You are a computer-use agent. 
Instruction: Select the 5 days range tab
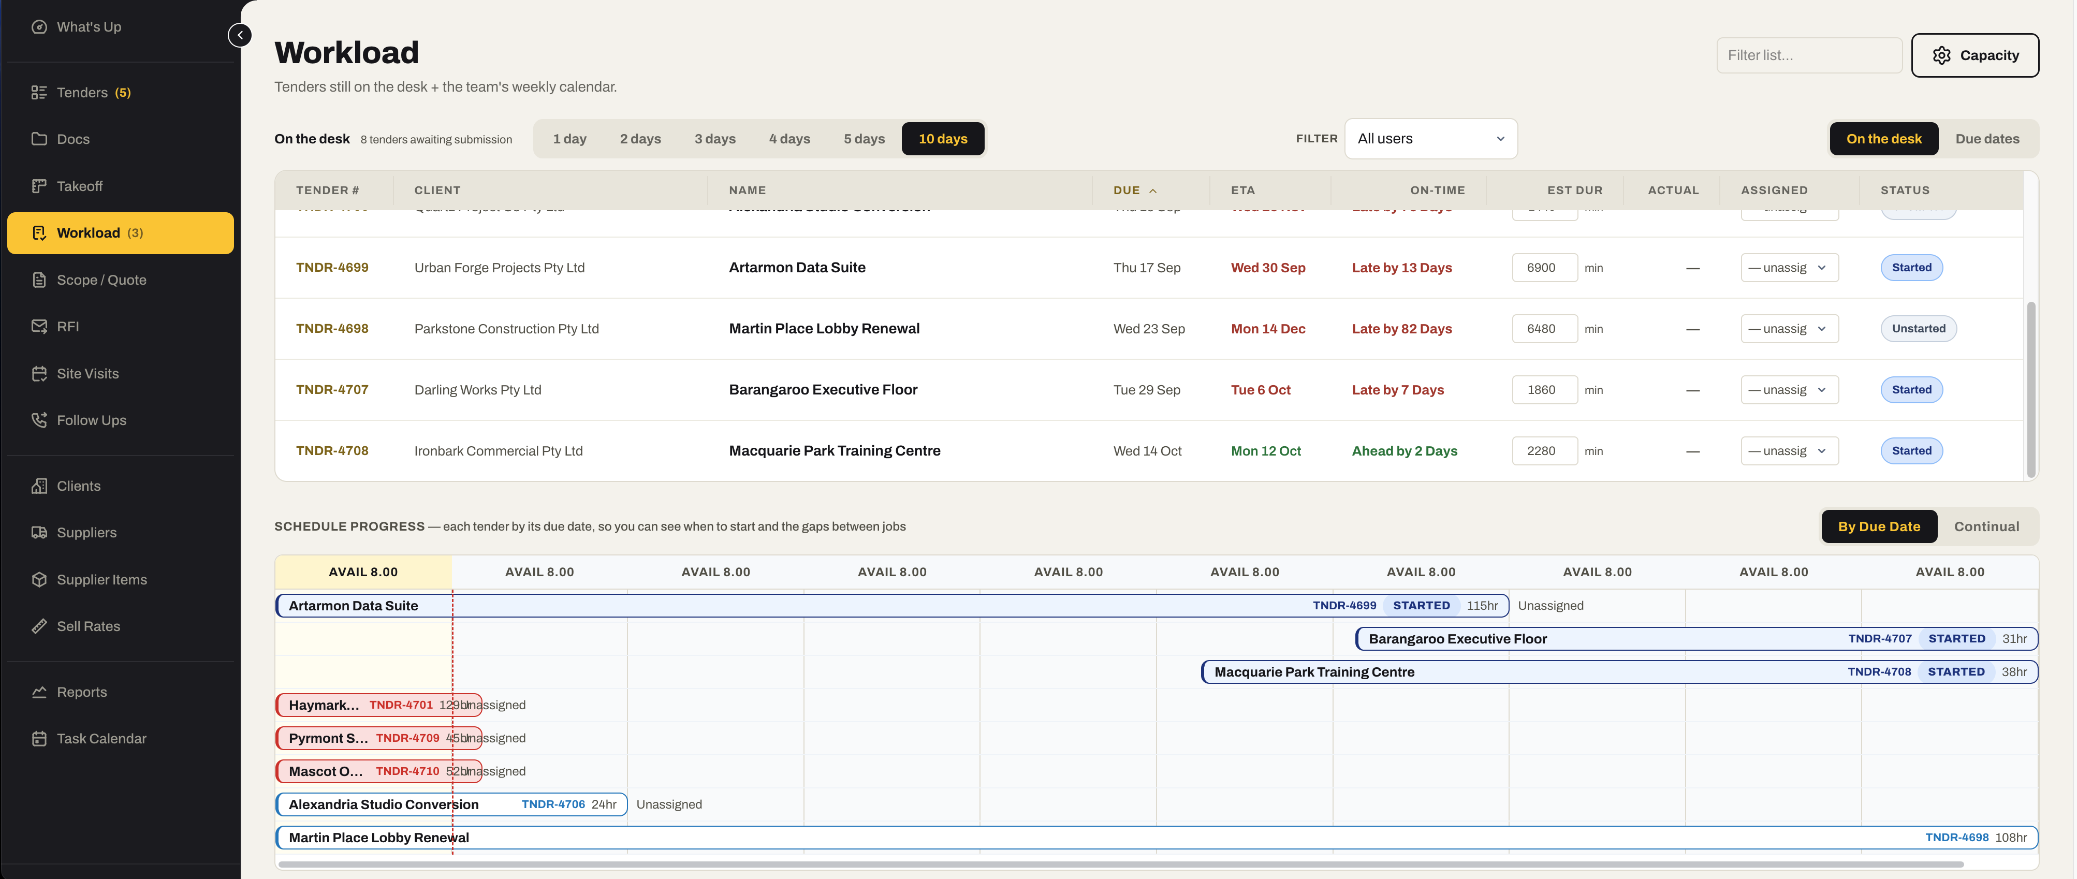(864, 139)
